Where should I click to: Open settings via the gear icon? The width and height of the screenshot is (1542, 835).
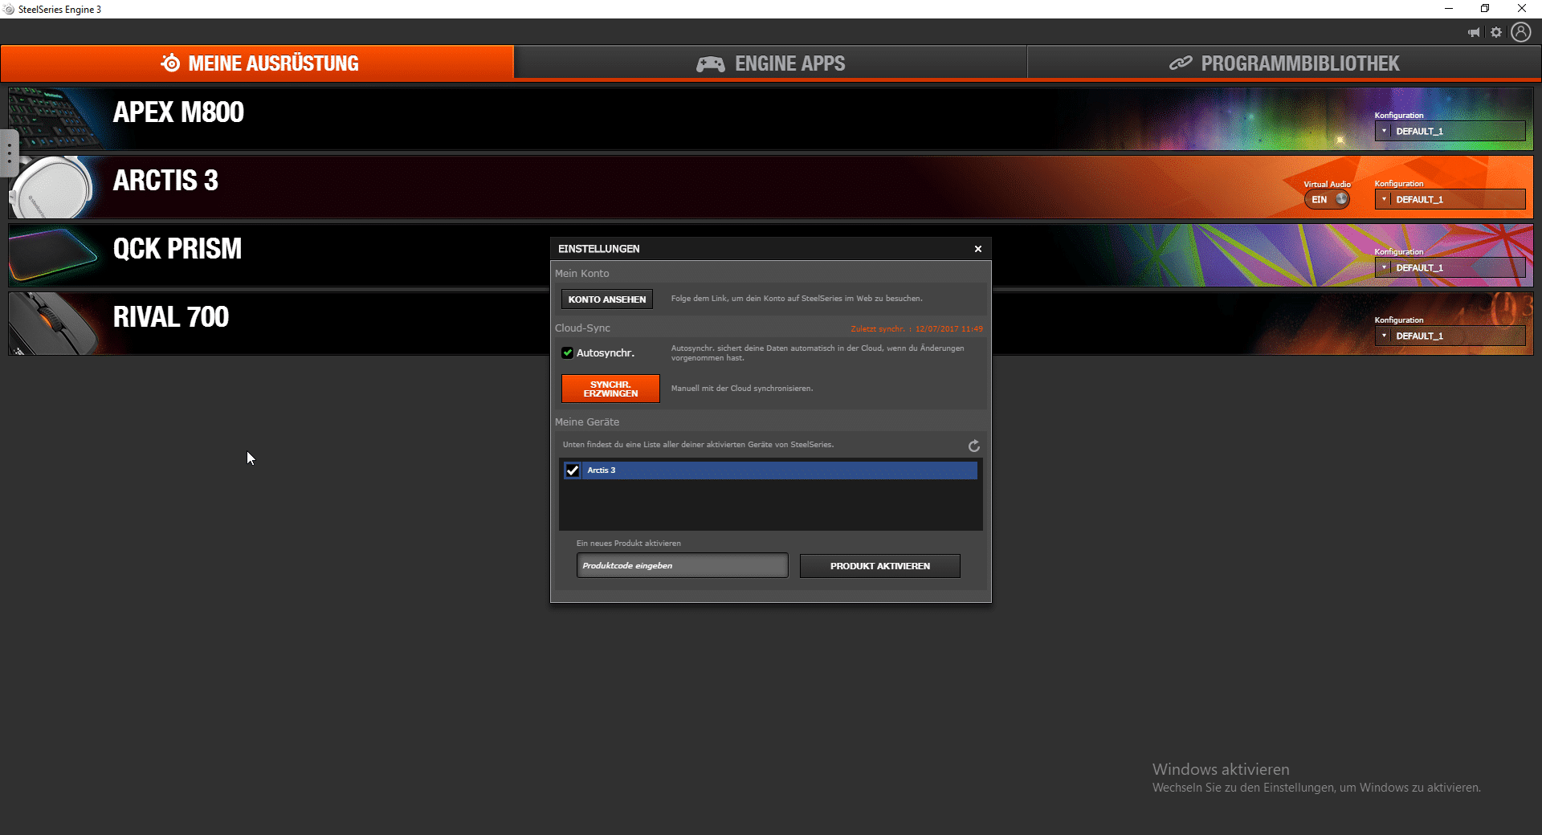1496,32
